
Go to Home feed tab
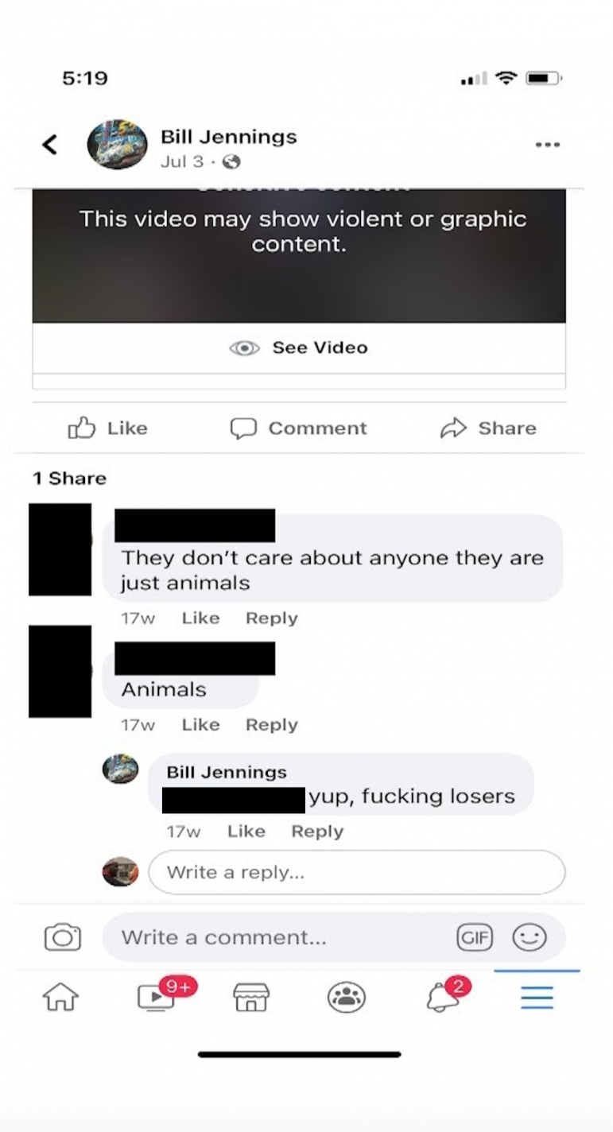point(61,997)
